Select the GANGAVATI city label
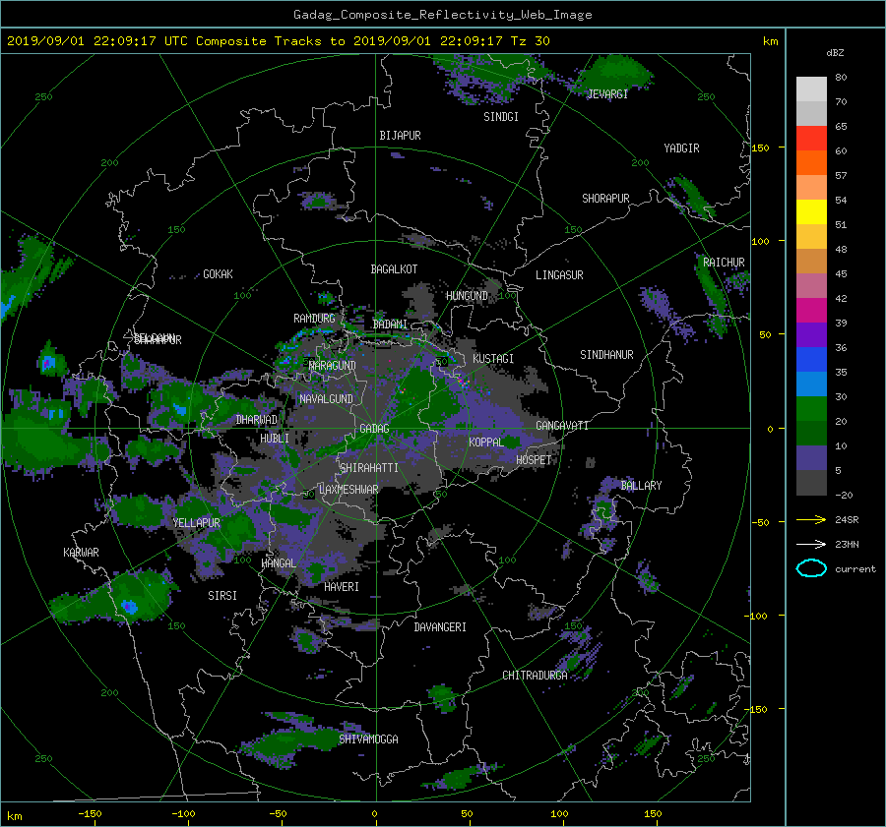Viewport: 886px width, 827px height. [562, 426]
